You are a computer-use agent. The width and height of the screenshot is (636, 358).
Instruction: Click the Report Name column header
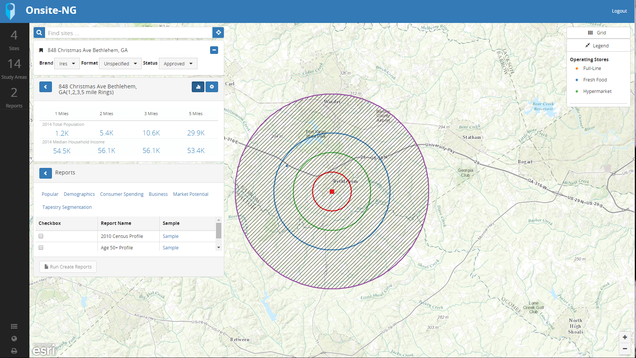pyautogui.click(x=116, y=223)
